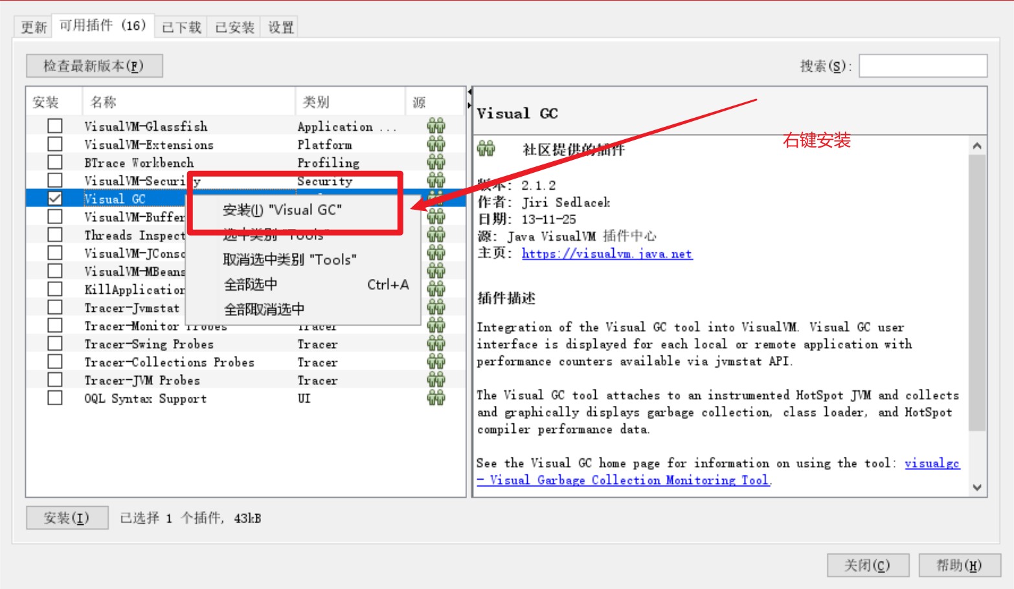The height and width of the screenshot is (589, 1014).
Task: Sort by the 源 column header
Action: 434,102
